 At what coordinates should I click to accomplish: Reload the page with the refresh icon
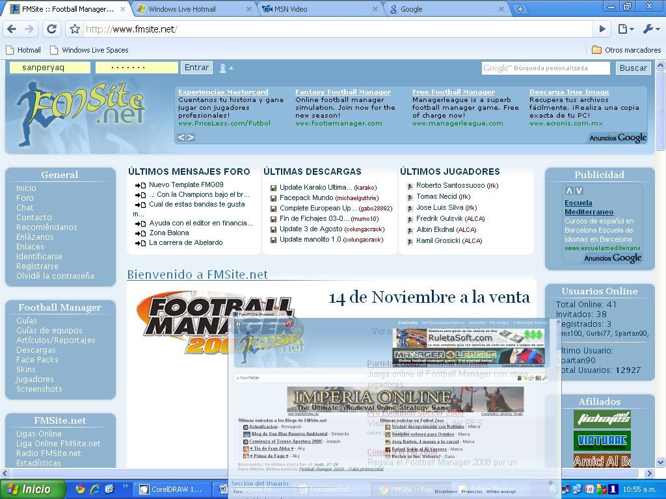[x=52, y=29]
